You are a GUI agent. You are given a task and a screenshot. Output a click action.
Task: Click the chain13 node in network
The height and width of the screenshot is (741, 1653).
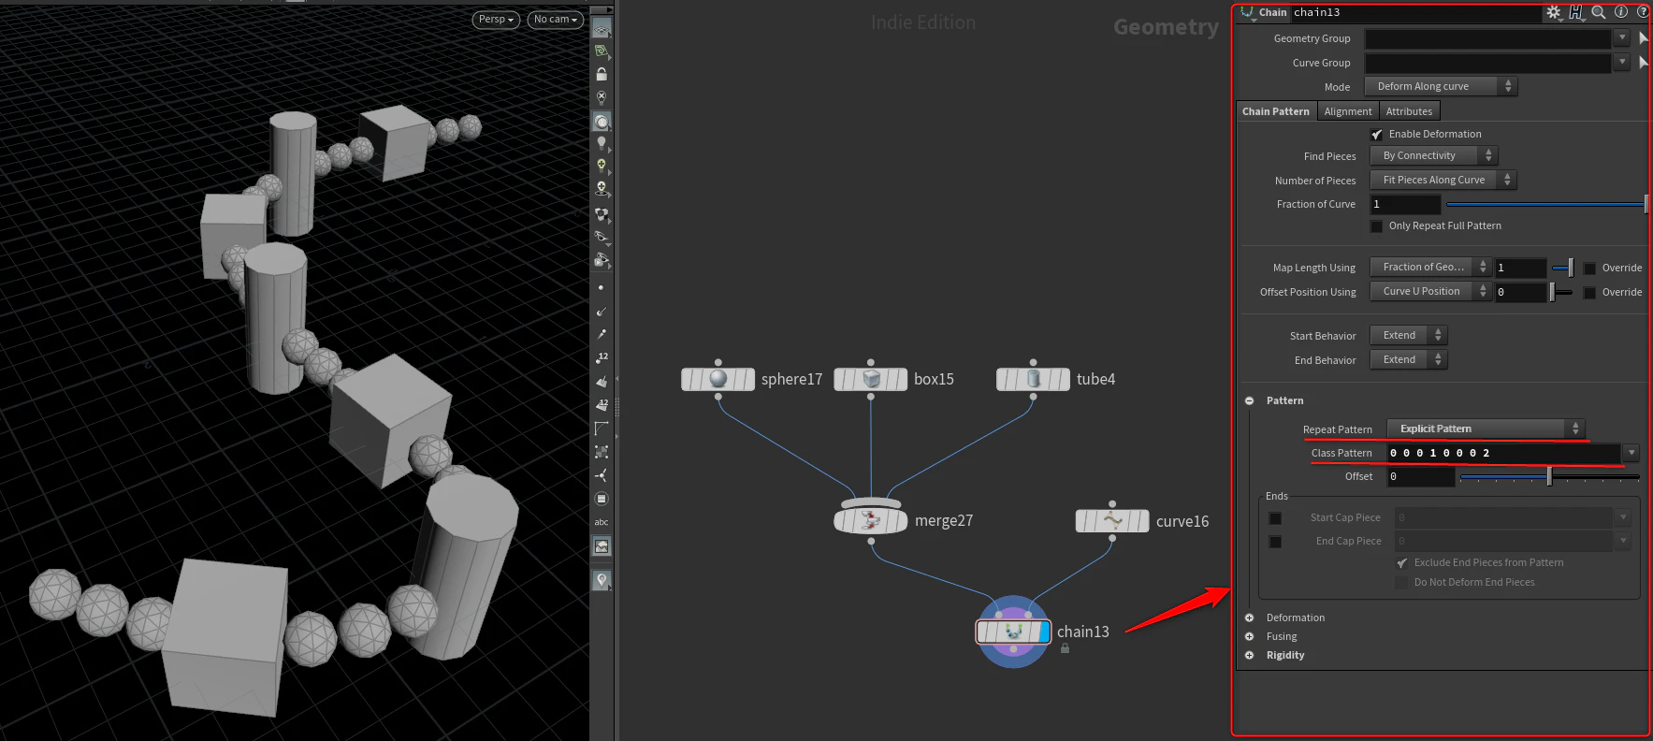1013,632
